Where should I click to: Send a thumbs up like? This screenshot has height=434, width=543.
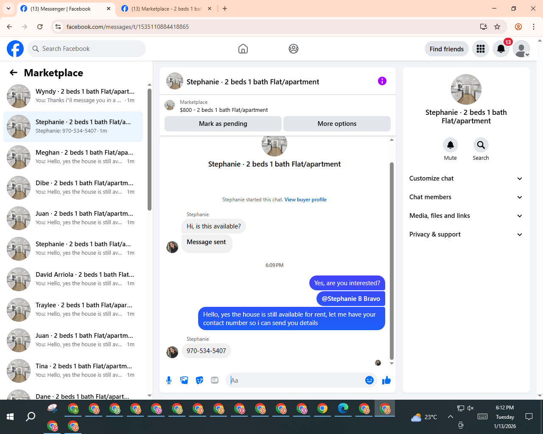[386, 380]
